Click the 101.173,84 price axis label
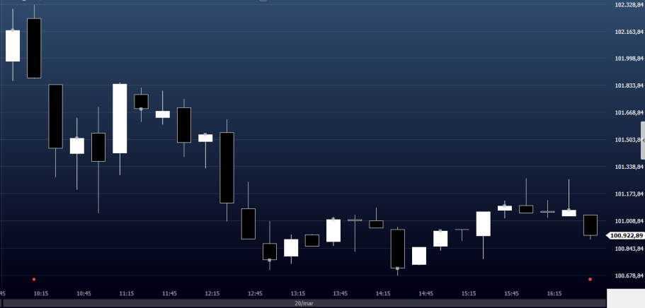The height and width of the screenshot is (308, 645). click(629, 194)
